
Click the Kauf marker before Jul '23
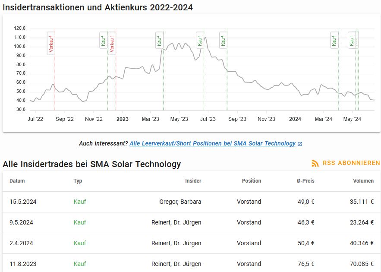(200, 40)
